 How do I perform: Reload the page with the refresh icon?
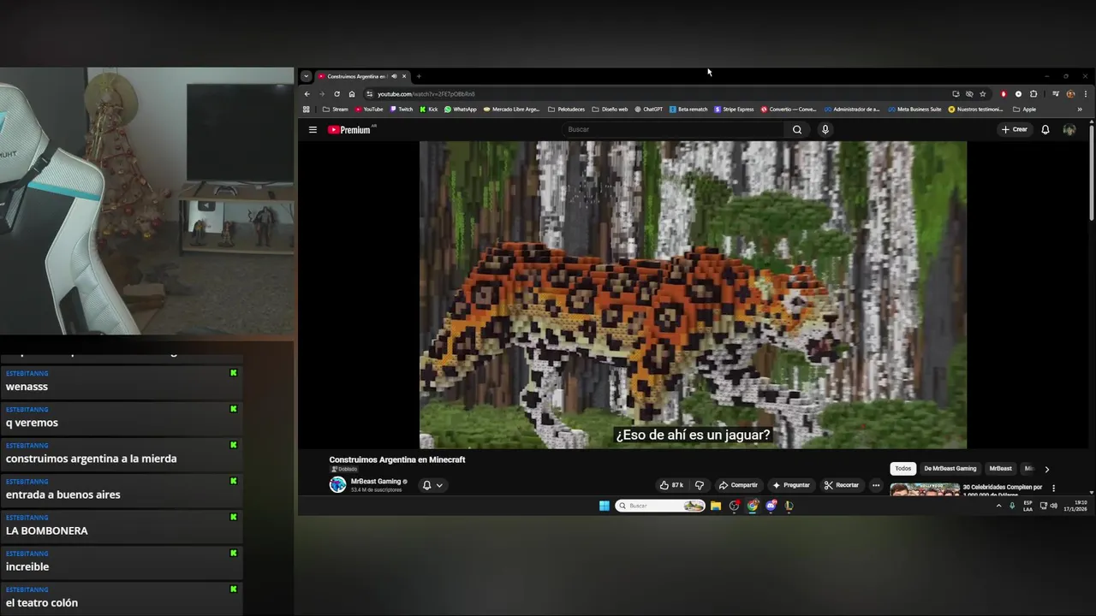[x=337, y=94]
